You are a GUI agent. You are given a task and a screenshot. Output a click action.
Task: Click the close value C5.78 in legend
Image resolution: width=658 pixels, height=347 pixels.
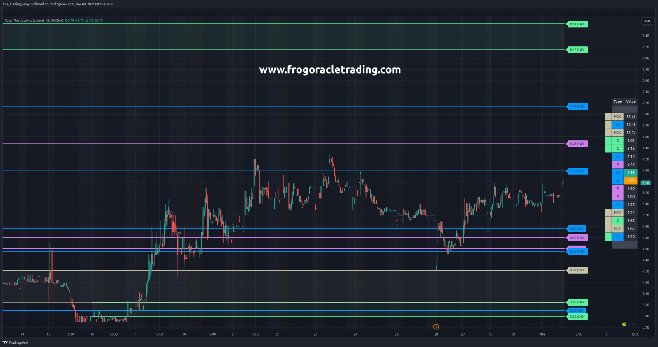99,21
